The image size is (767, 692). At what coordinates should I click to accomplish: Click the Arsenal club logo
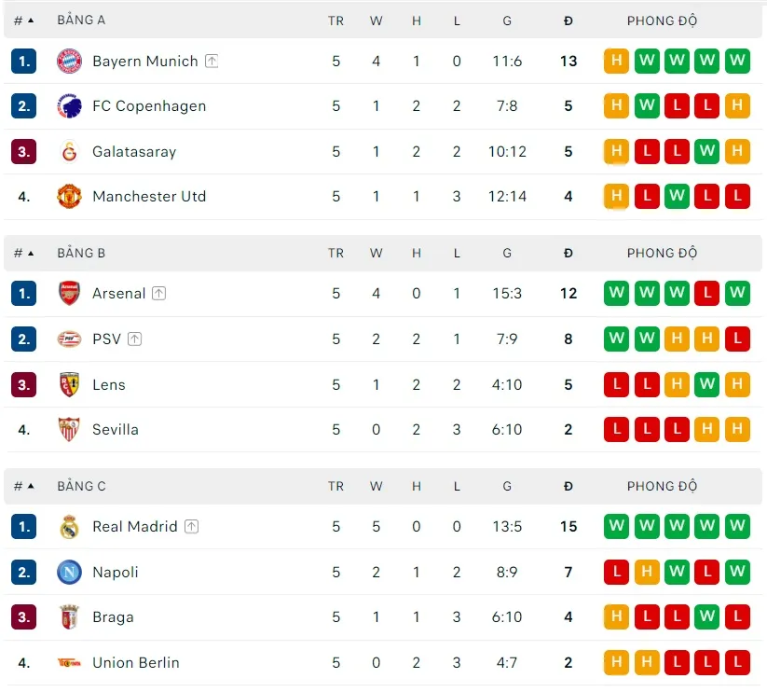(x=70, y=294)
